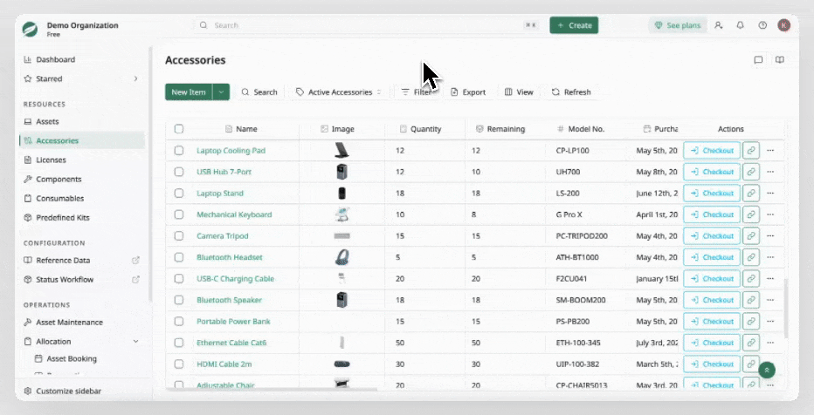Open the Active Accessories view selector
This screenshot has width=814, height=415.
click(x=339, y=92)
